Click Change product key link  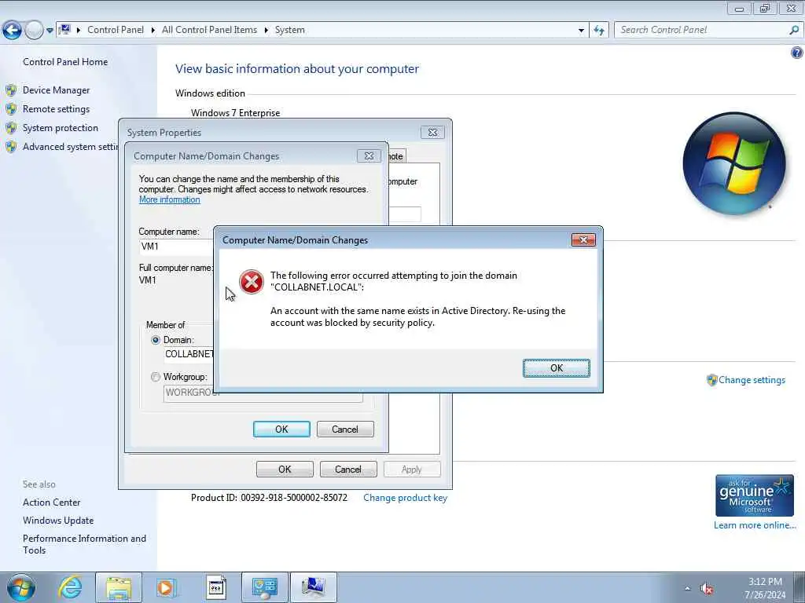[x=405, y=498]
